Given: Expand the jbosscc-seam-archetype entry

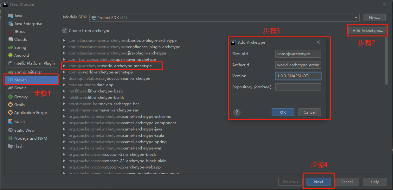Looking at the screenshot, I should click(x=64, y=79).
